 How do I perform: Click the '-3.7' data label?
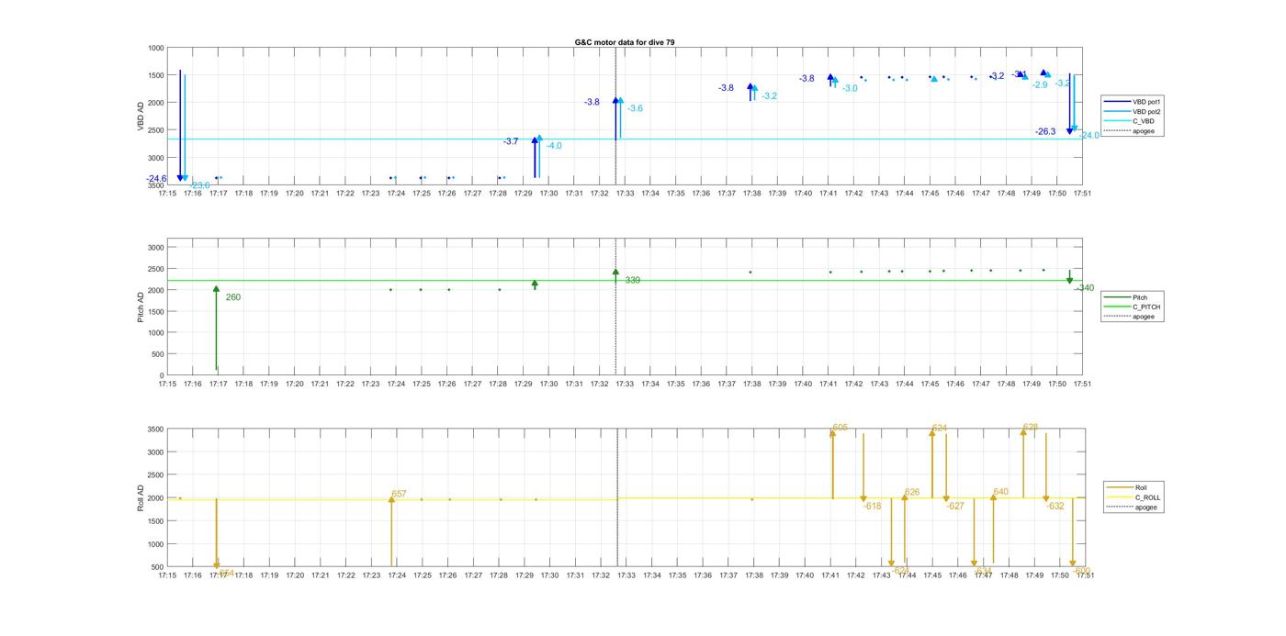click(511, 141)
